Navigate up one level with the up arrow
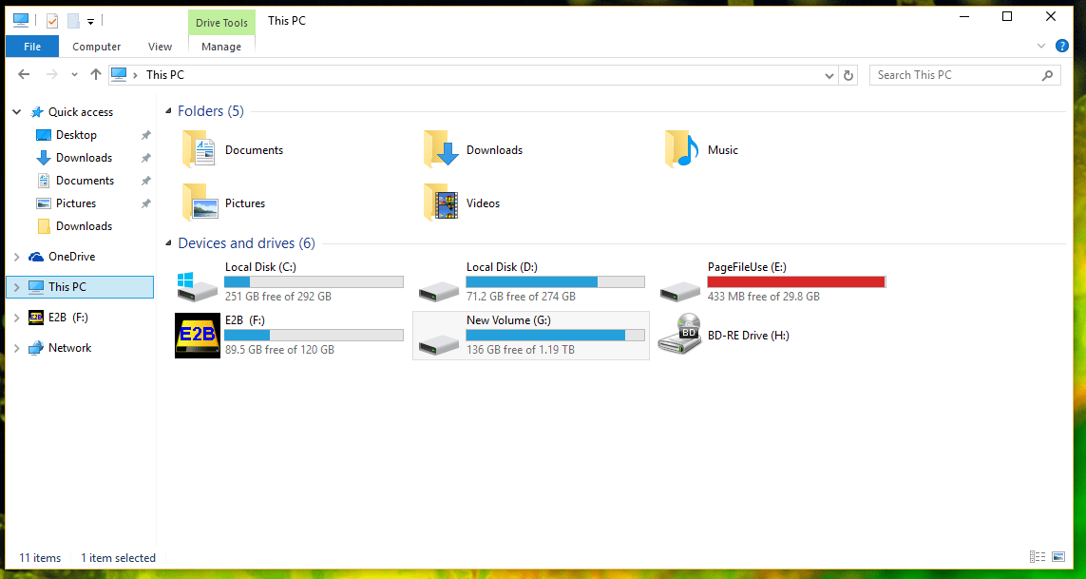The width and height of the screenshot is (1086, 579). coord(96,74)
